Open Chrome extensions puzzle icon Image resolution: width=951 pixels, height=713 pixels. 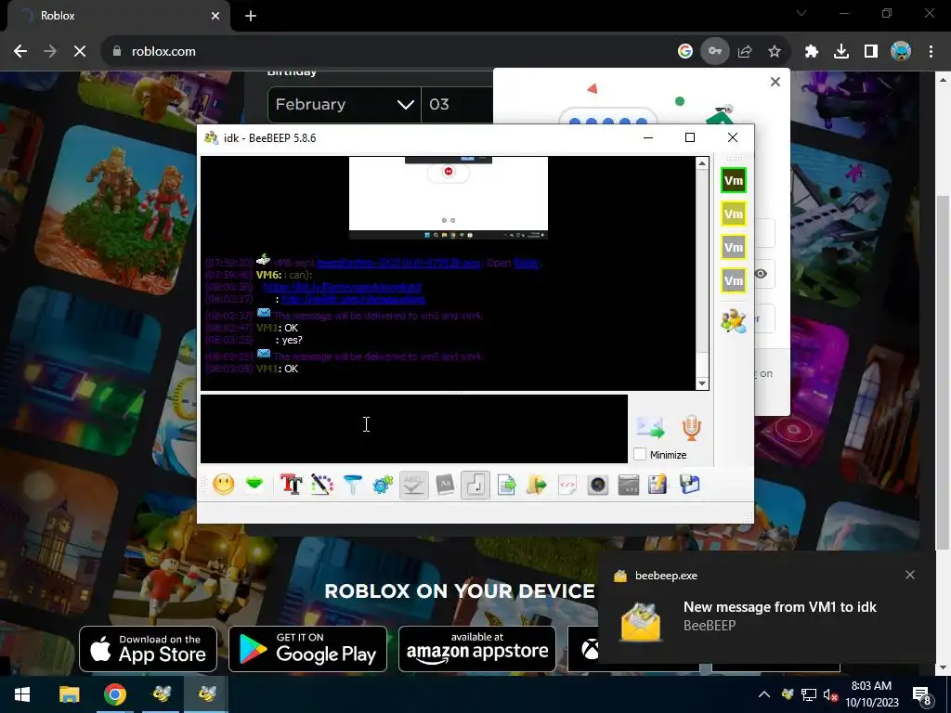[x=812, y=52]
